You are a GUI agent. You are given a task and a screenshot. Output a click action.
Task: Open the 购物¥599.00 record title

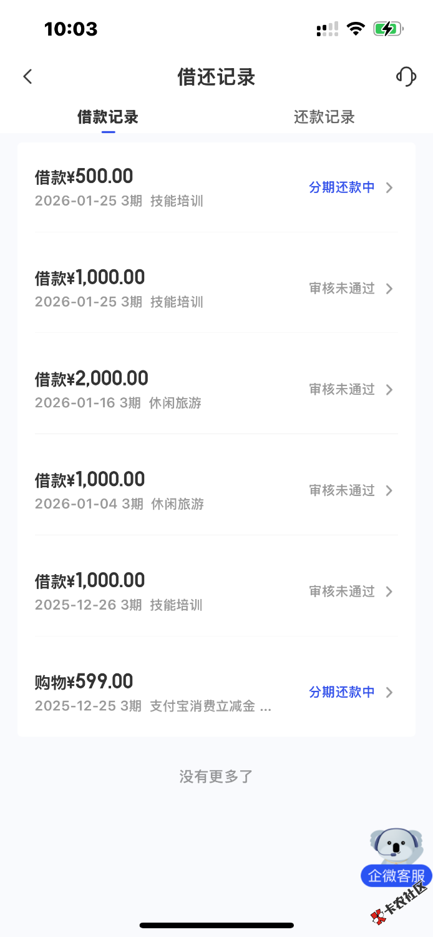(84, 682)
